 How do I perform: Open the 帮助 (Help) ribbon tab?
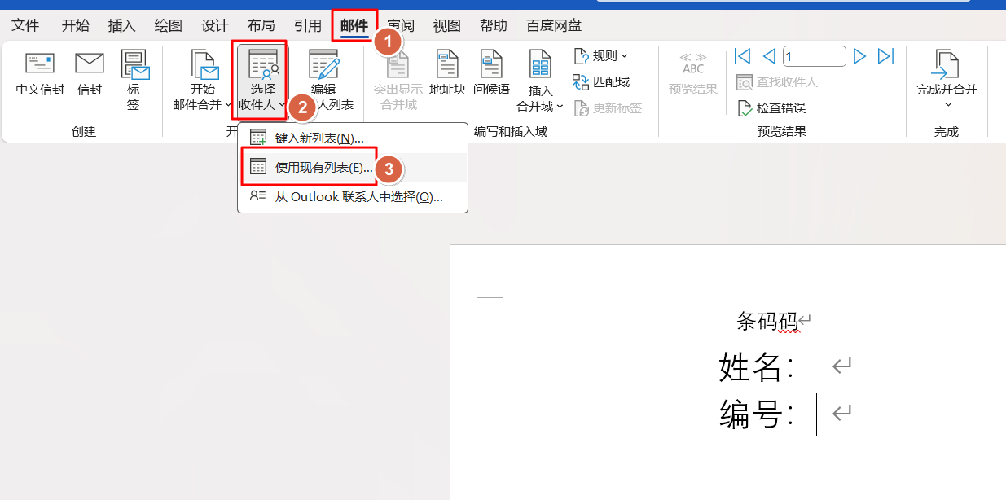493,25
